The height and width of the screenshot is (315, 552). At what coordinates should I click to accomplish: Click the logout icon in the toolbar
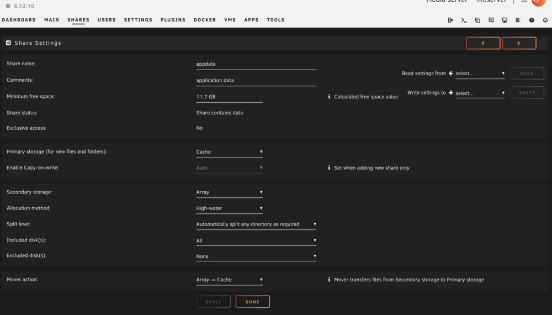click(450, 20)
